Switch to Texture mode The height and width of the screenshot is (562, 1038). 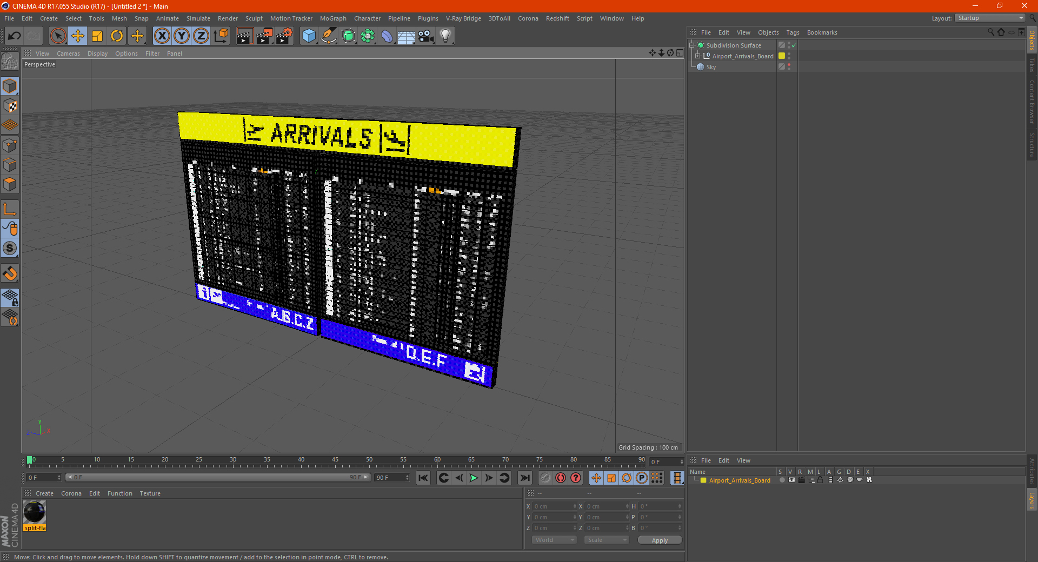(10, 106)
